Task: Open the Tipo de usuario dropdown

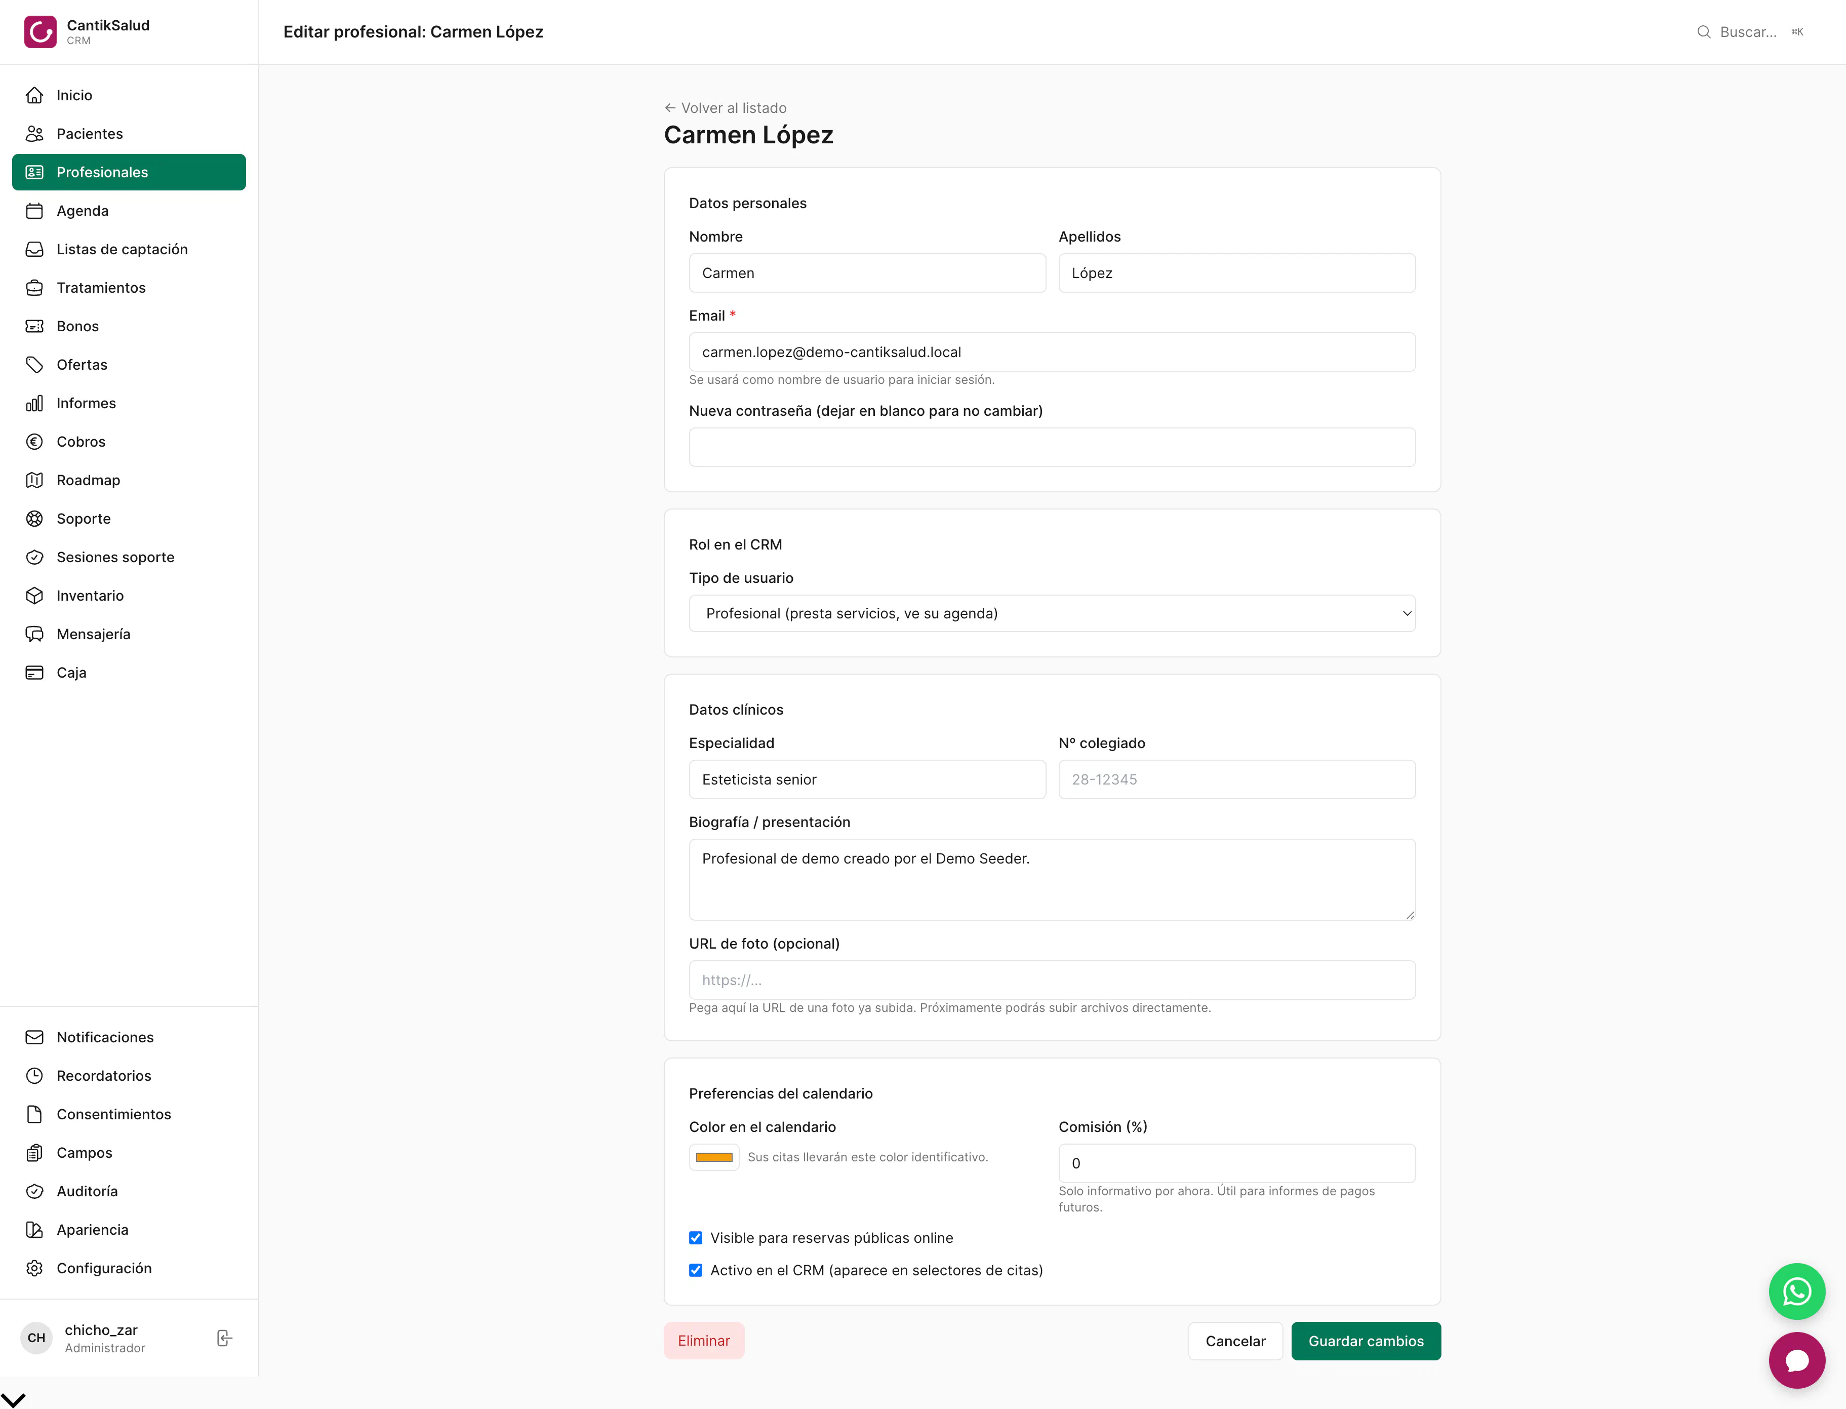Action: [x=1052, y=613]
